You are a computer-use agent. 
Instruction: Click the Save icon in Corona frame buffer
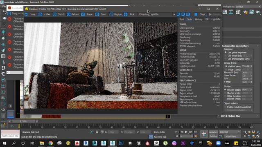[x=26, y=14]
